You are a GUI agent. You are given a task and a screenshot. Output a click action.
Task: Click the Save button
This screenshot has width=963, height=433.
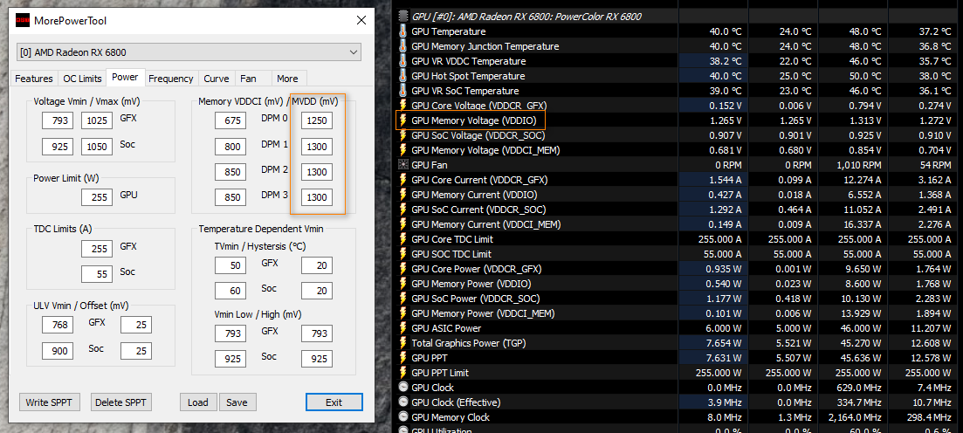(237, 402)
